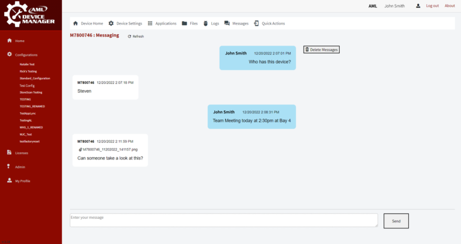Click the trash can icon in Delete Messages
This screenshot has height=244, width=461.
[307, 49]
